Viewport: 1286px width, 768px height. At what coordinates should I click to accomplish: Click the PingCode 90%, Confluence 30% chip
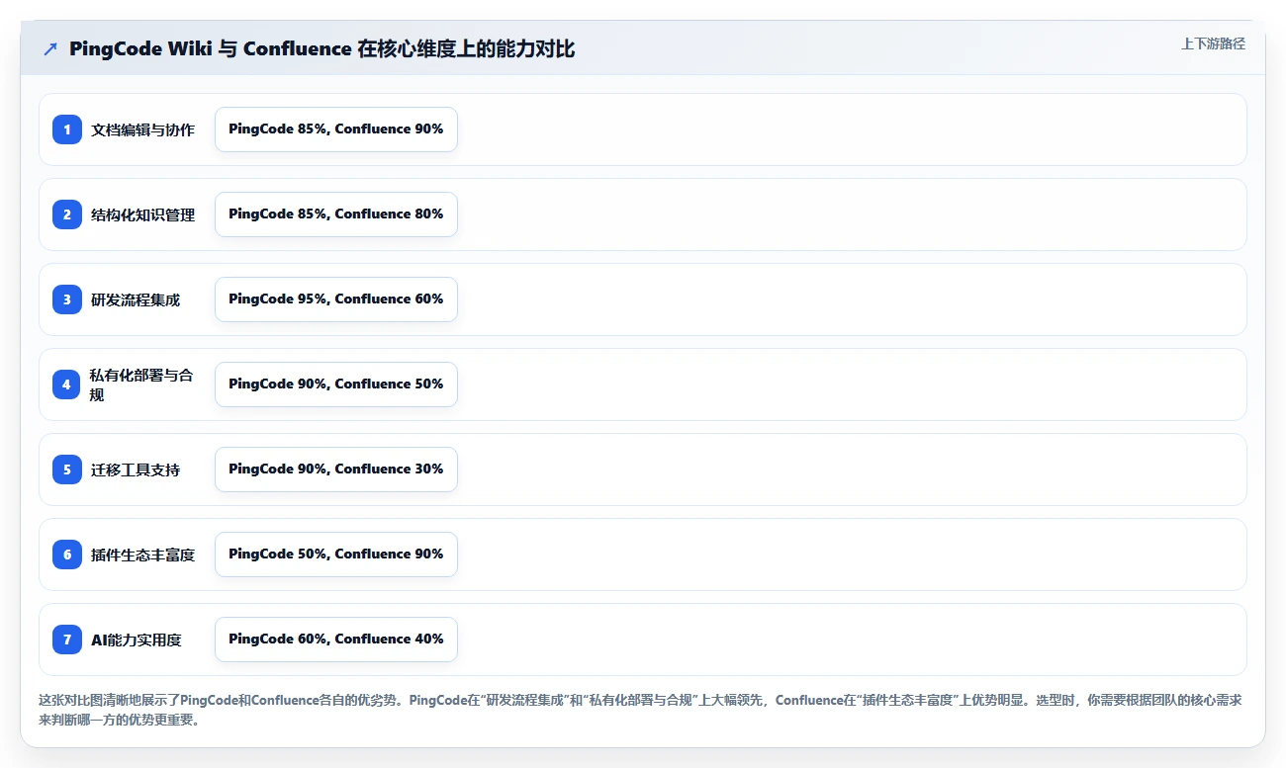pos(336,469)
